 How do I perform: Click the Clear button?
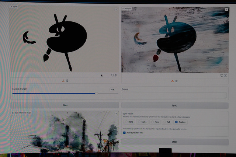click(x=174, y=142)
